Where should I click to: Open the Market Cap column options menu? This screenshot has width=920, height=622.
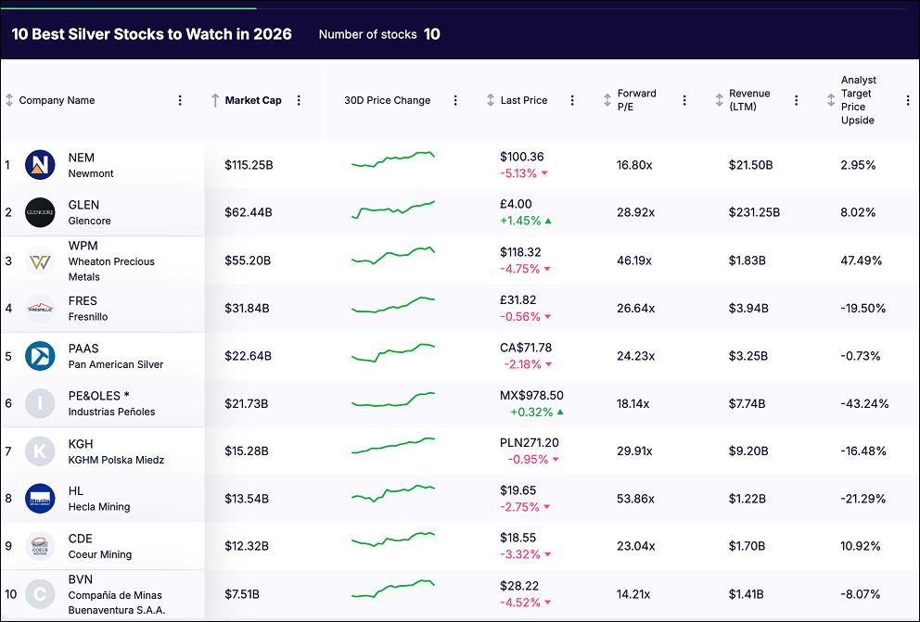[298, 100]
